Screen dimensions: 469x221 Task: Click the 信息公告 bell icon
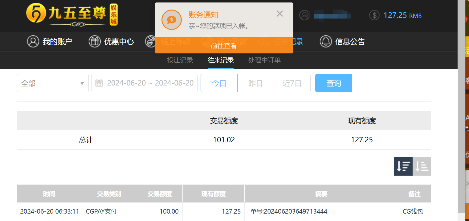click(326, 41)
